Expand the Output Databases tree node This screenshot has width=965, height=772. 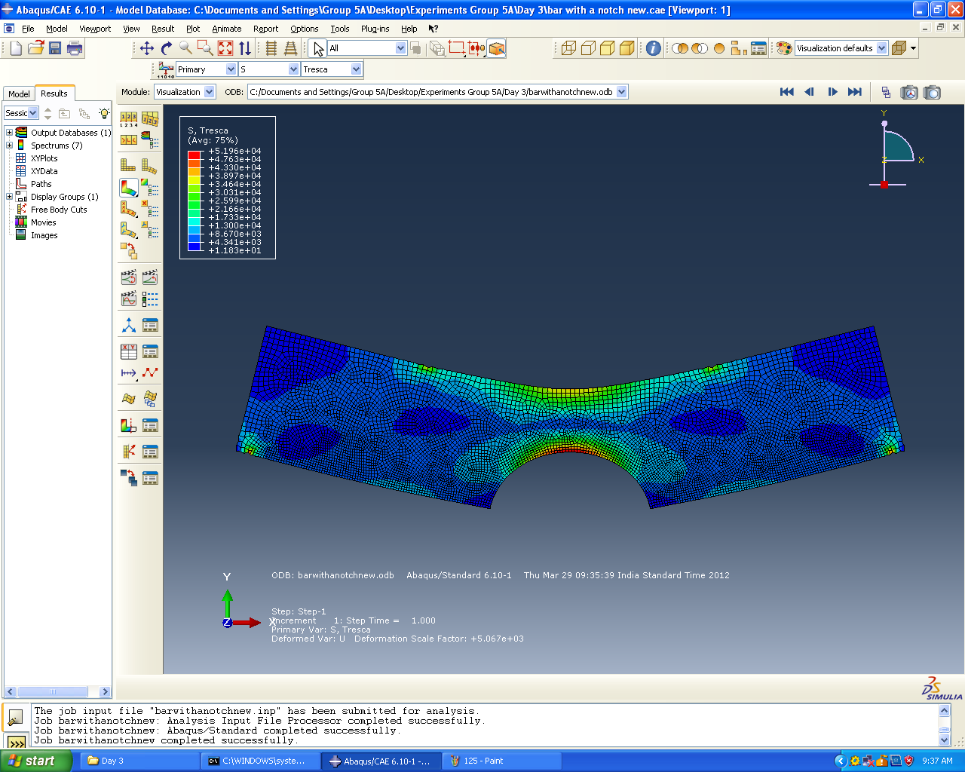9,133
